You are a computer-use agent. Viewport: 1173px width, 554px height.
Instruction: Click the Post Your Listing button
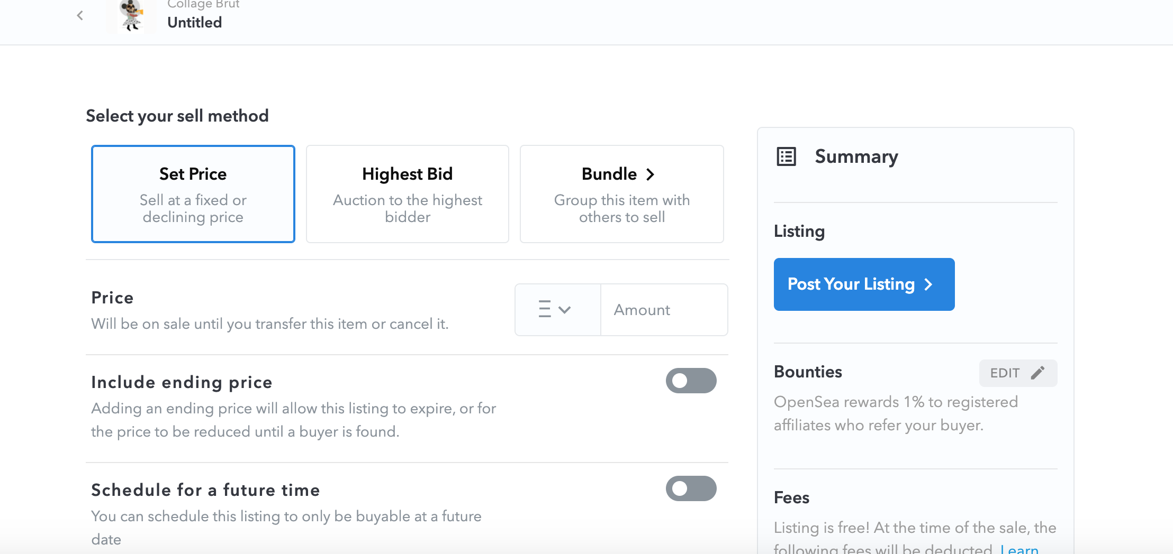864,284
